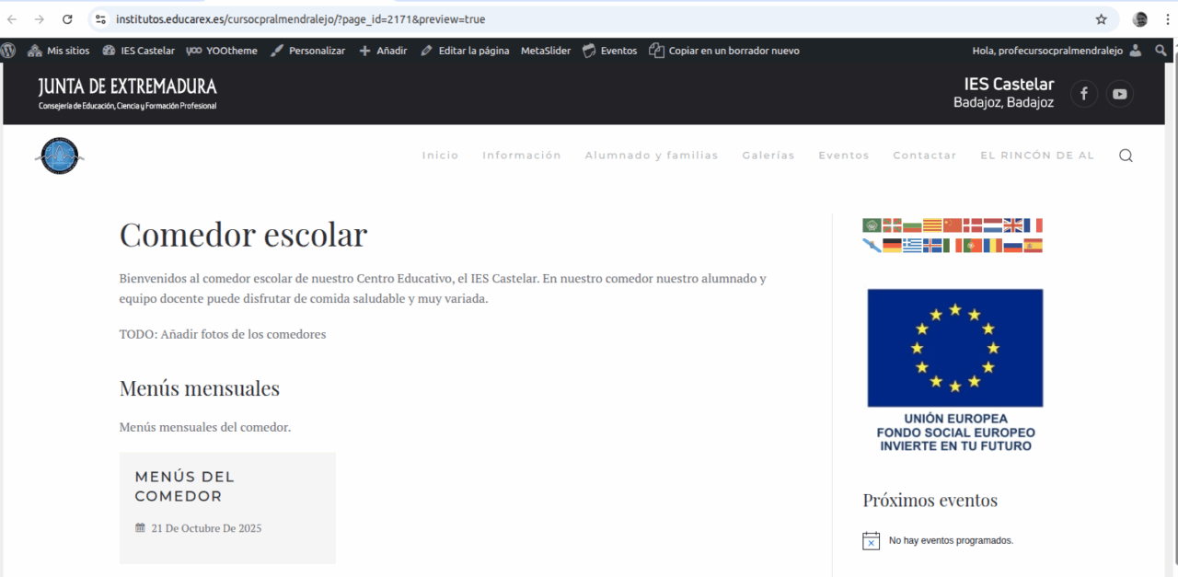Image resolution: width=1178 pixels, height=577 pixels.
Task: Click the WordPress logo in admin bar
Action: [9, 51]
